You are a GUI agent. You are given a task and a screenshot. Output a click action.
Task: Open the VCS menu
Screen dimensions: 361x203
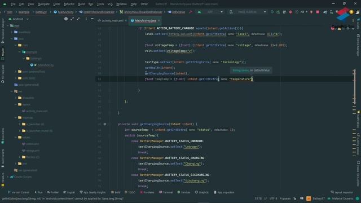[x=110, y=4]
